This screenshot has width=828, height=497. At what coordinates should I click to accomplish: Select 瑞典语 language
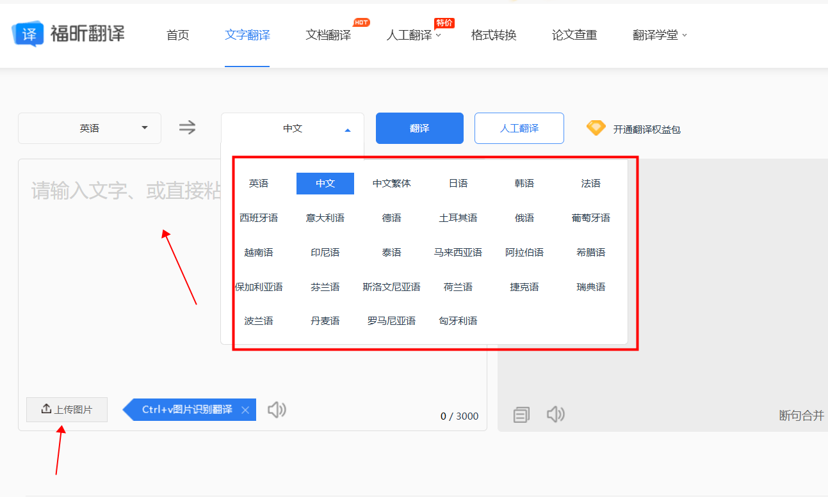(591, 287)
